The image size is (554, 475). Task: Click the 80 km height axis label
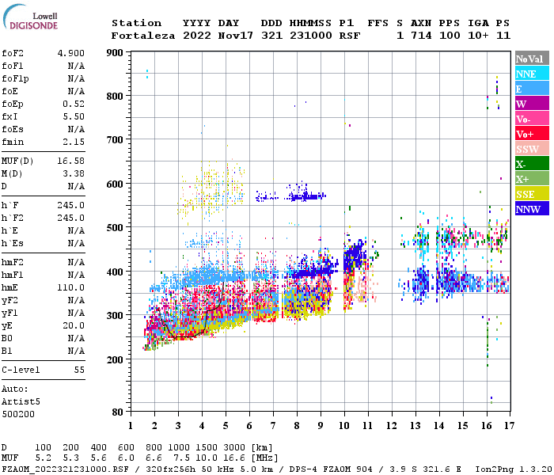click(x=118, y=412)
